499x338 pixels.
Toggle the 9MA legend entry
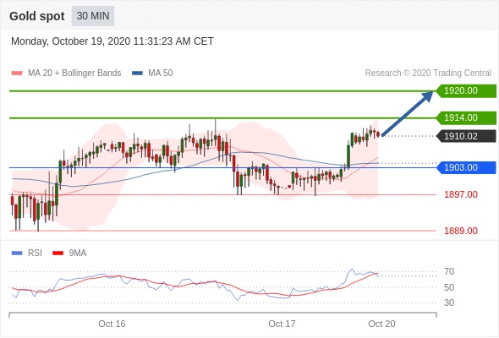pyautogui.click(x=69, y=253)
